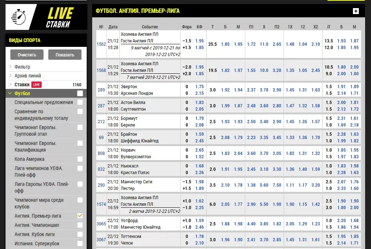Pick the 2.37 home win odds for Эвертон
The image size is (371, 249).
[251, 90]
